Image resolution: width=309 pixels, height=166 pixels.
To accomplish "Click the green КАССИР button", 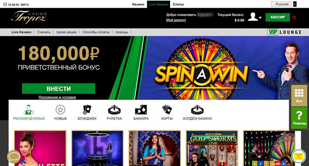I will (278, 17).
